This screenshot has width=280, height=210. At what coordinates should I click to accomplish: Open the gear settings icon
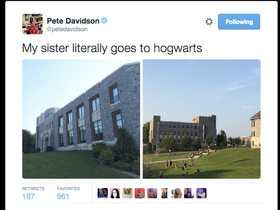coord(209,22)
